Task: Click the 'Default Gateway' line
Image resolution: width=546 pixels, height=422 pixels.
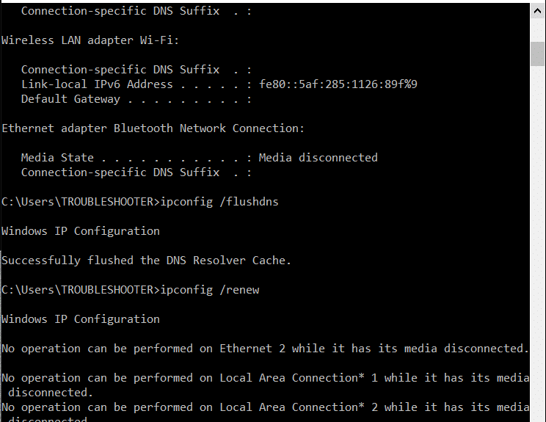Action: coord(70,99)
